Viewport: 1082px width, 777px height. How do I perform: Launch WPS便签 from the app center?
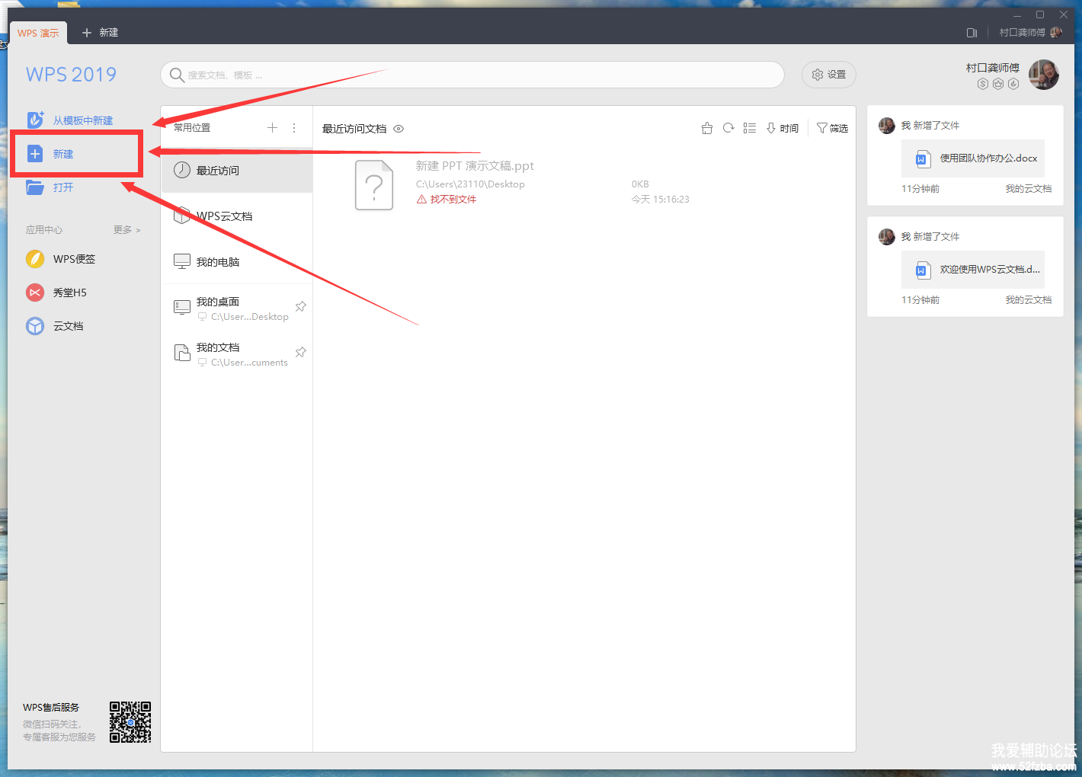pos(73,259)
